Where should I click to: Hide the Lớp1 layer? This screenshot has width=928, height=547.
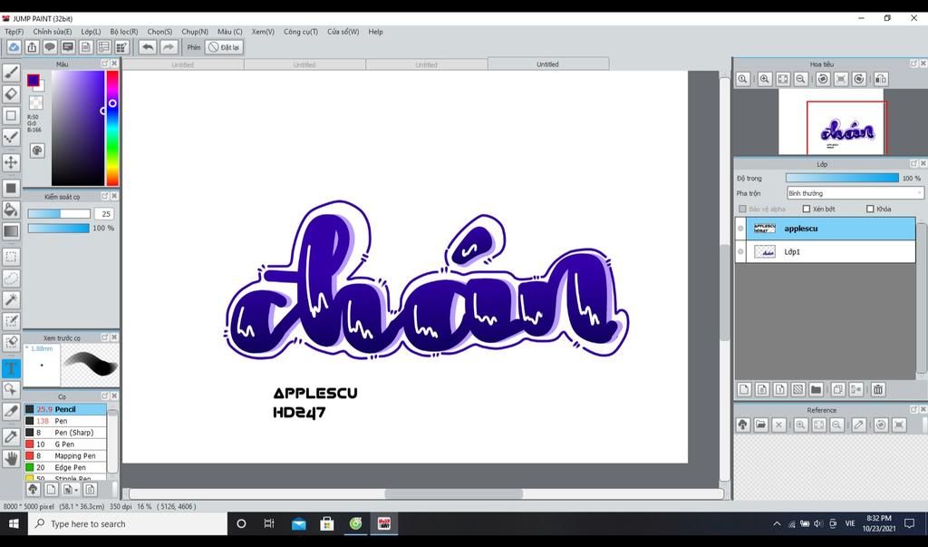point(740,252)
